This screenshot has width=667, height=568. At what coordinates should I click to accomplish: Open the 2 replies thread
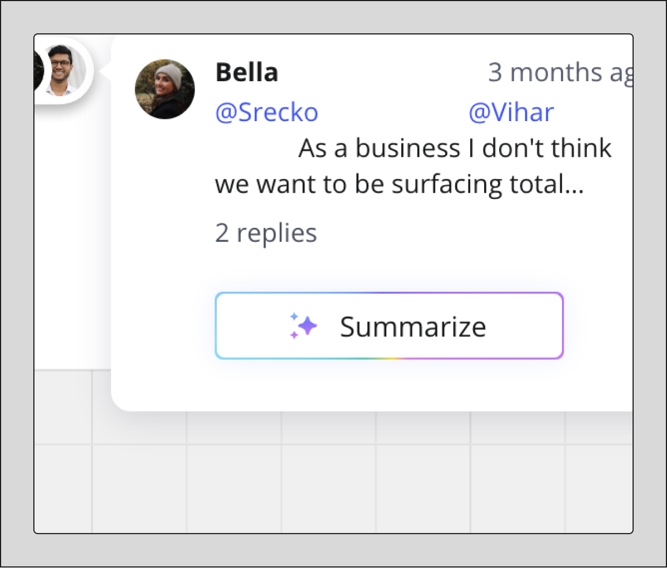point(266,233)
